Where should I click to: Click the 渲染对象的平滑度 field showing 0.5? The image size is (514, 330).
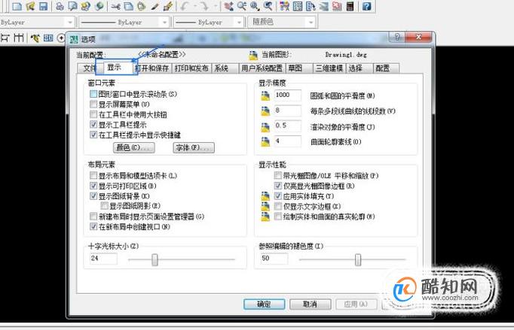[287, 126]
